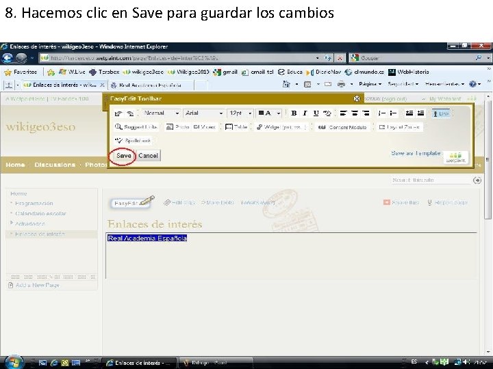Run the Spellcheck tool
Viewport: 493px width, 369px height.
pos(133,141)
